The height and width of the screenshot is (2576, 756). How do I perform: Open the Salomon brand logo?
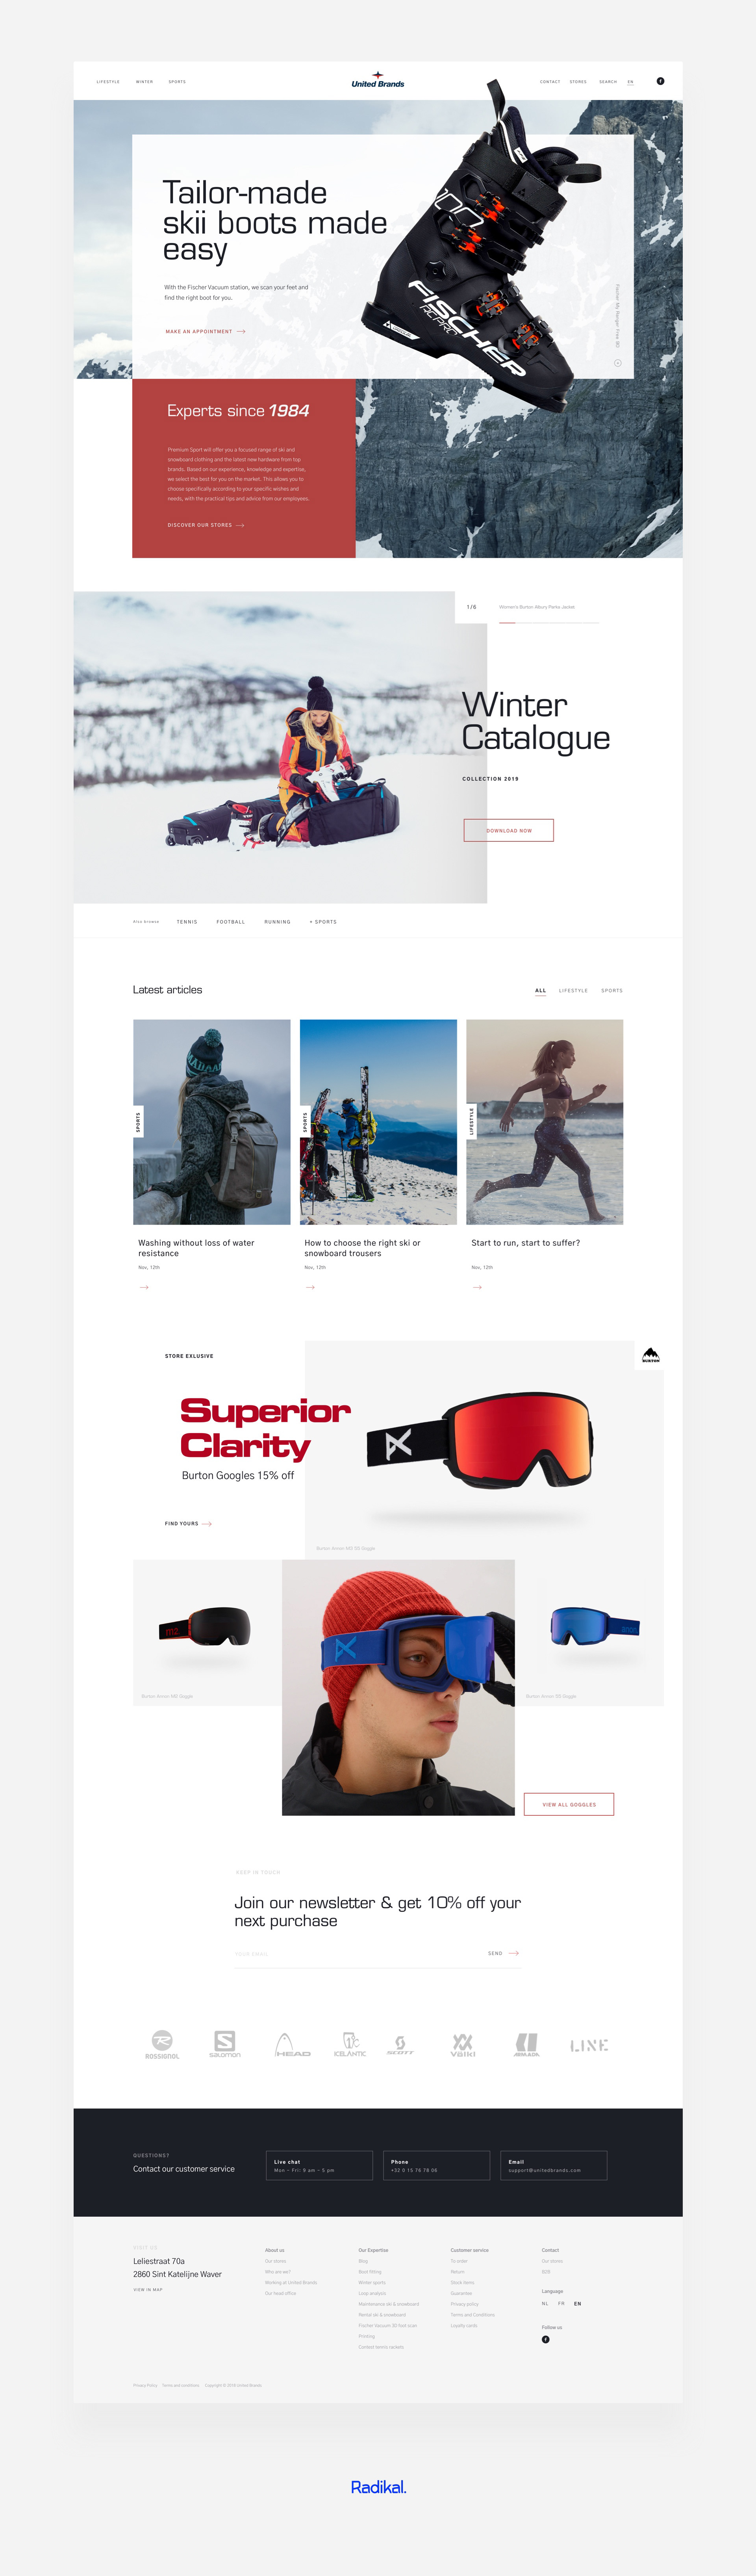pos(225,2044)
